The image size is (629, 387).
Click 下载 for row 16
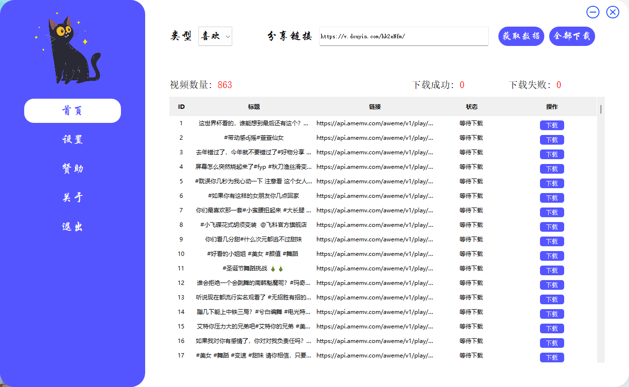552,343
